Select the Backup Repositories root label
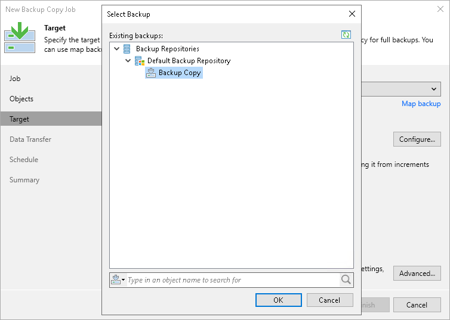 click(168, 49)
